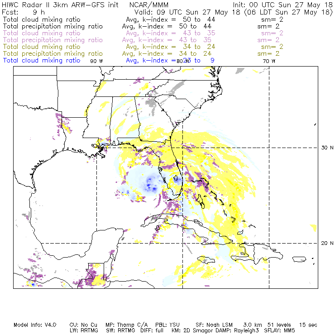Screen dimensions: 335x335
Task: Click the black "Total cloud mixing ratio" legend label
Action: coord(42,19)
